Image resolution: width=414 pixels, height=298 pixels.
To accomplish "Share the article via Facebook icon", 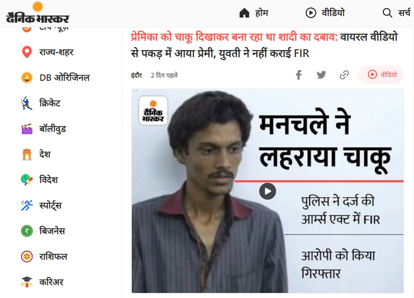I will 299,75.
